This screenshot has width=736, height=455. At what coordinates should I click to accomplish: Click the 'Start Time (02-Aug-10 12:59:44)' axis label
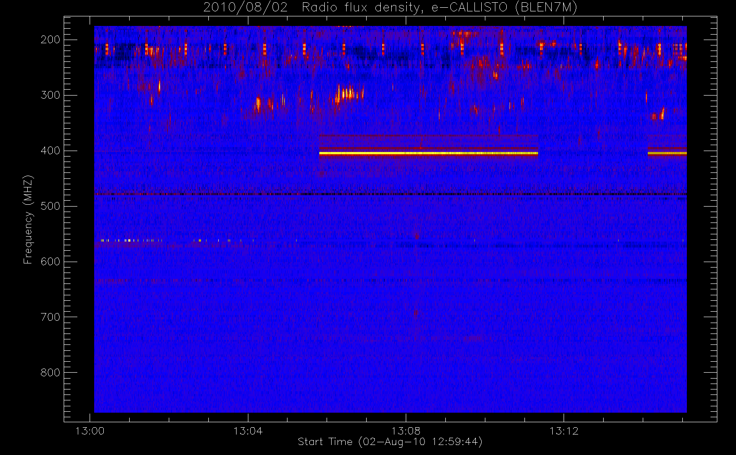click(390, 442)
